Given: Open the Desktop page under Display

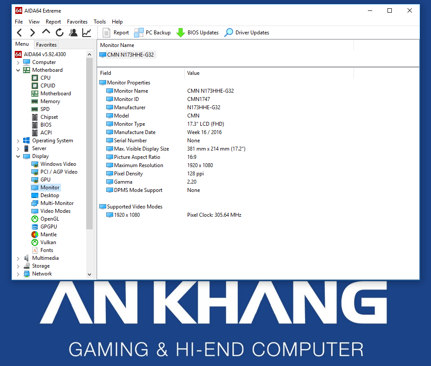Looking at the screenshot, I should point(45,195).
